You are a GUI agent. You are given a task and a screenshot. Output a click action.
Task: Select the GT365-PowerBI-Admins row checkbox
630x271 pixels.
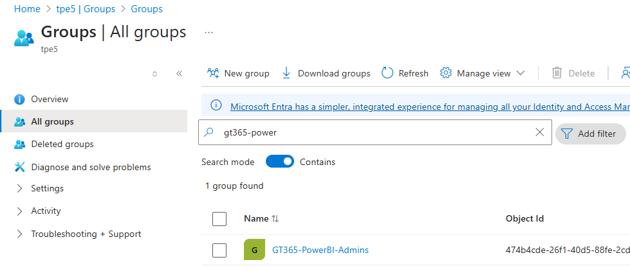tap(219, 250)
